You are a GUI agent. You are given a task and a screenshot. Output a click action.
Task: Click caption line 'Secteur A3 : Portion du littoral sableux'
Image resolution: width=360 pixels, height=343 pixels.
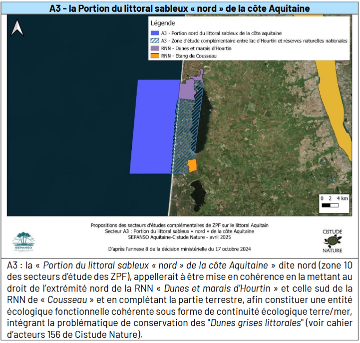[180, 231]
